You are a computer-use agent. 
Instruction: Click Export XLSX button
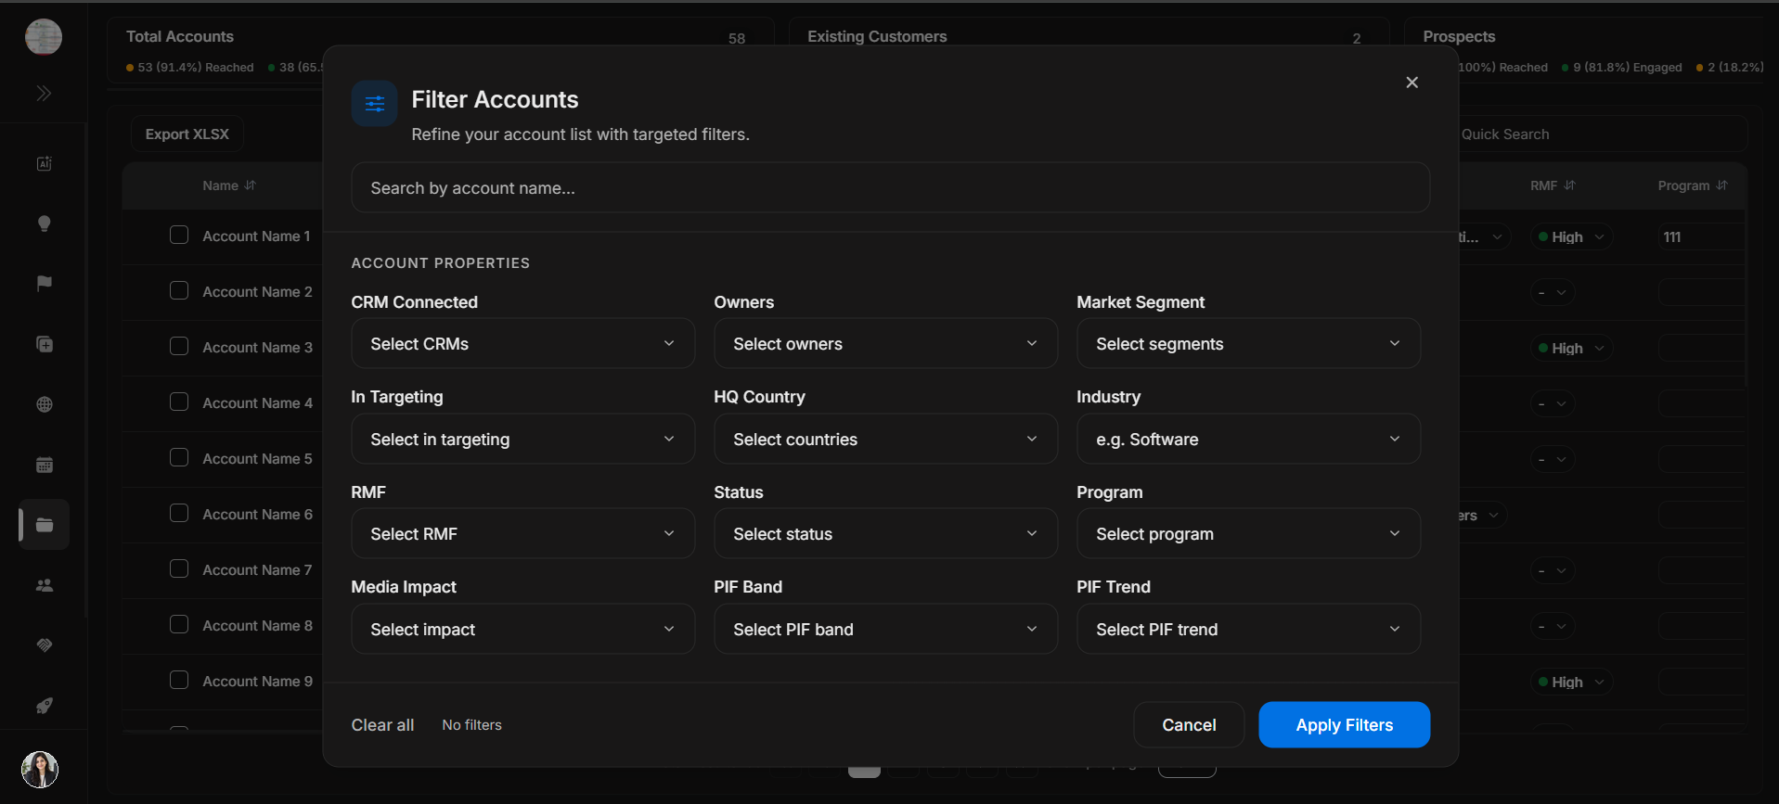[x=187, y=134]
